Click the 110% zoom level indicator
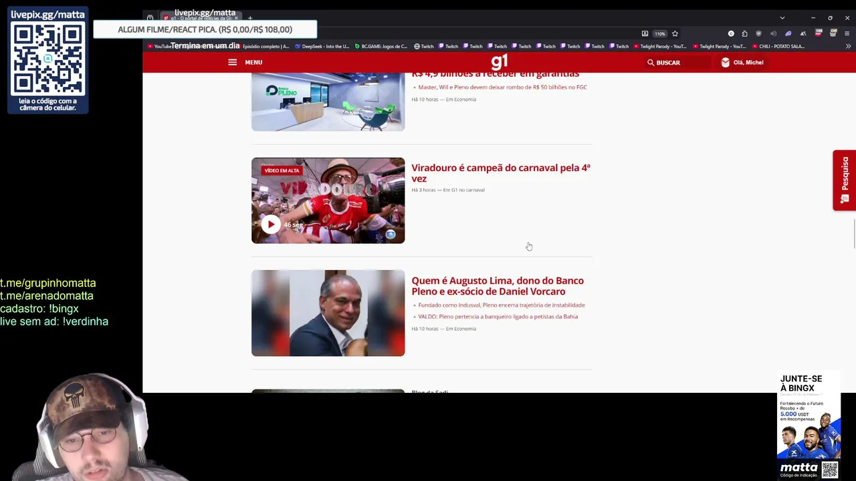856x481 pixels. tap(660, 33)
